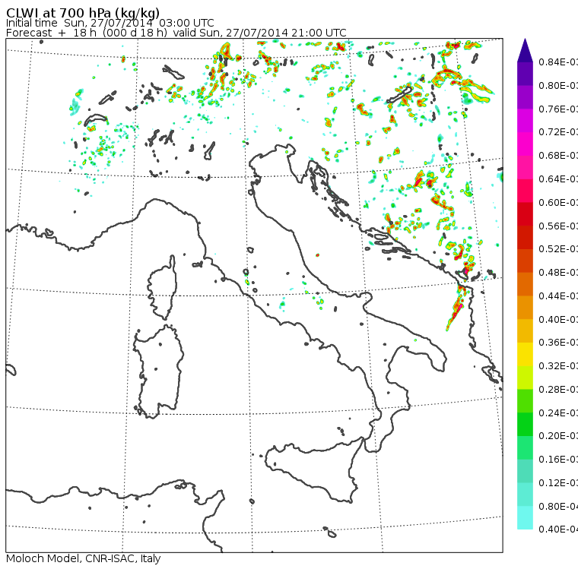This screenshot has height=569, width=578.
Task: Click the 0.36E color bar label
Action: [558, 342]
